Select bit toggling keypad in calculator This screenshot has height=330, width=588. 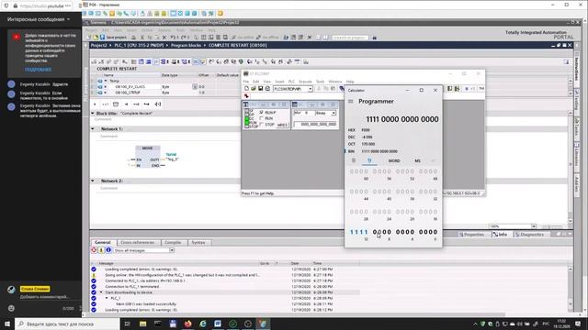(x=369, y=160)
